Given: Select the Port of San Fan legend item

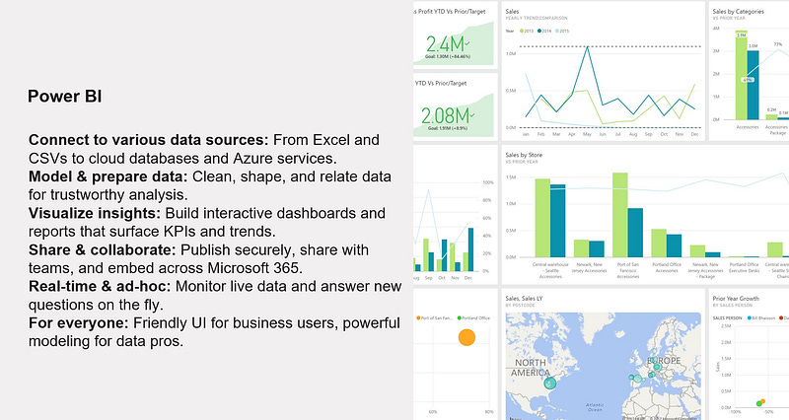Looking at the screenshot, I should [435, 317].
